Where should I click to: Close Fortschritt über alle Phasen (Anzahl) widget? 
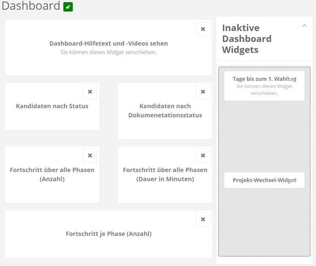tap(90, 156)
